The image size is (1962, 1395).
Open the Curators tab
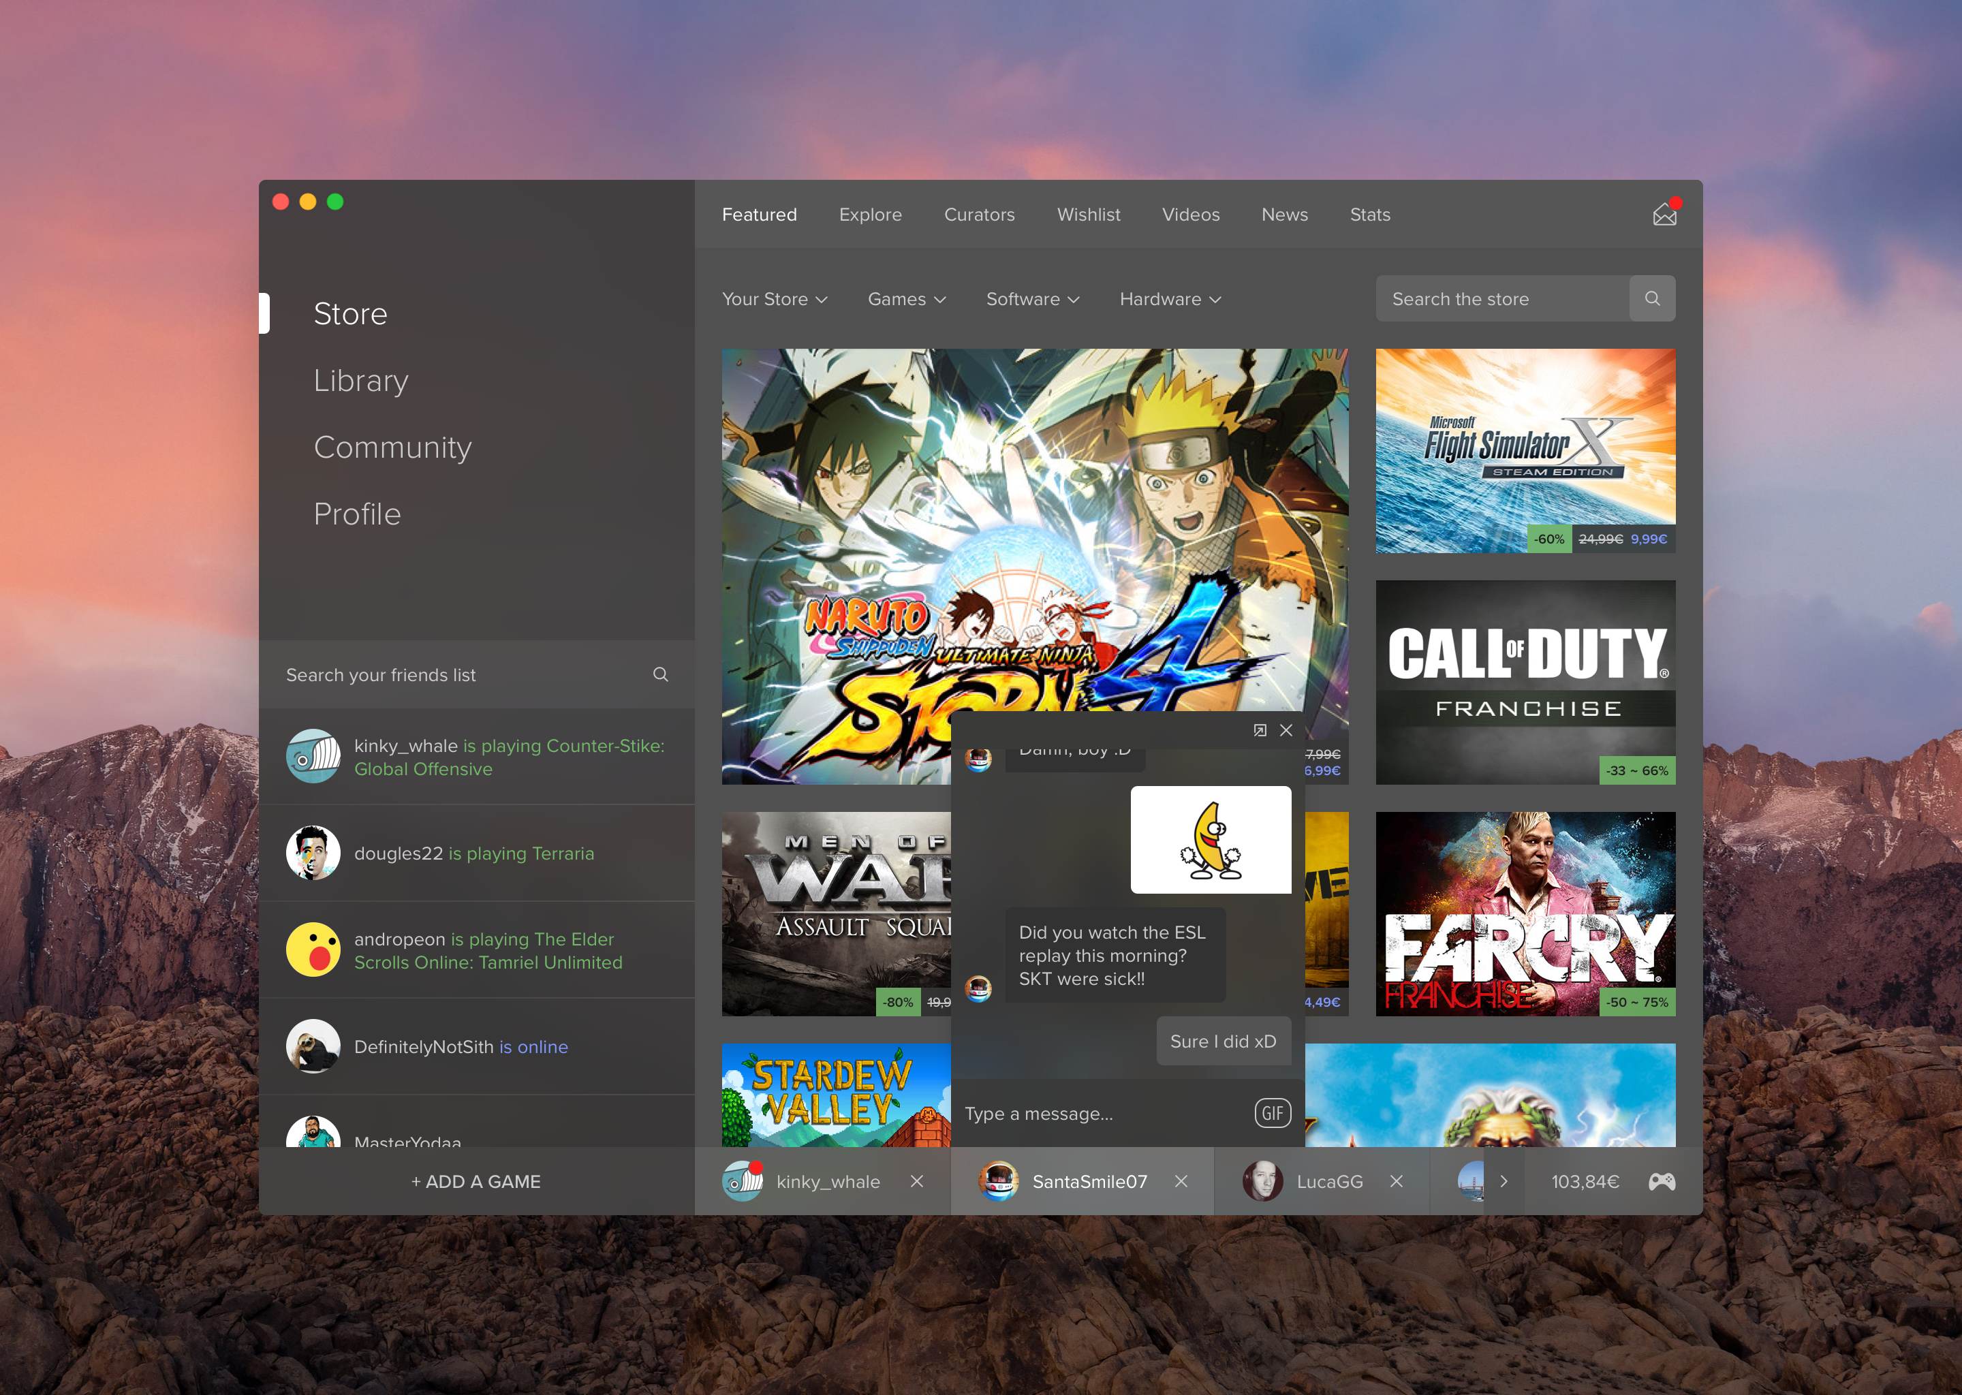coord(979,214)
